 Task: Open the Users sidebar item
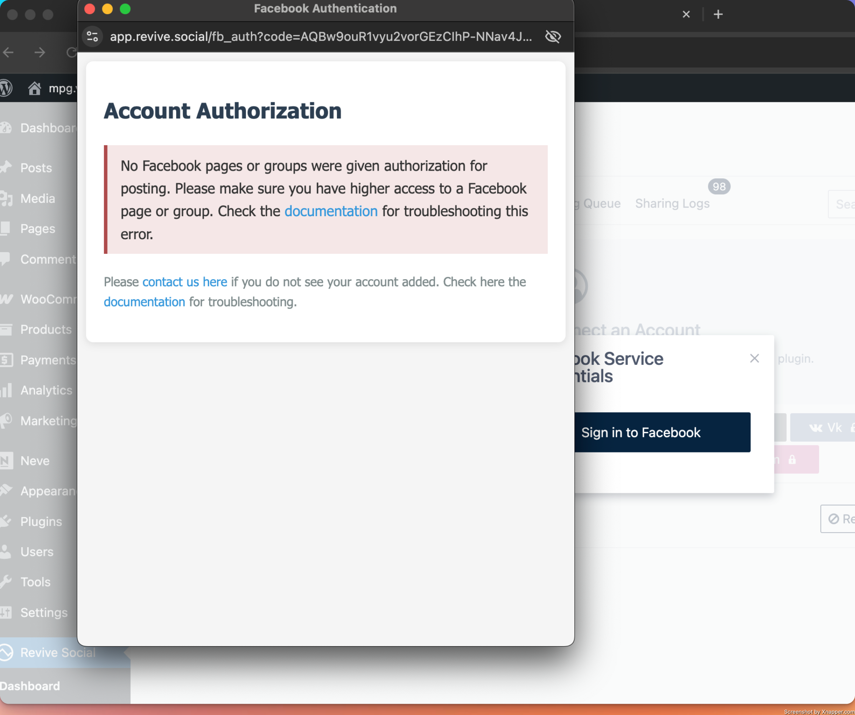pyautogui.click(x=37, y=552)
